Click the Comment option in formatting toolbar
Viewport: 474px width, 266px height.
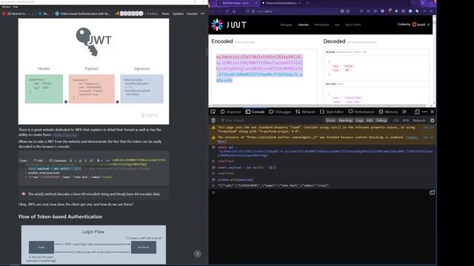tap(58, 160)
